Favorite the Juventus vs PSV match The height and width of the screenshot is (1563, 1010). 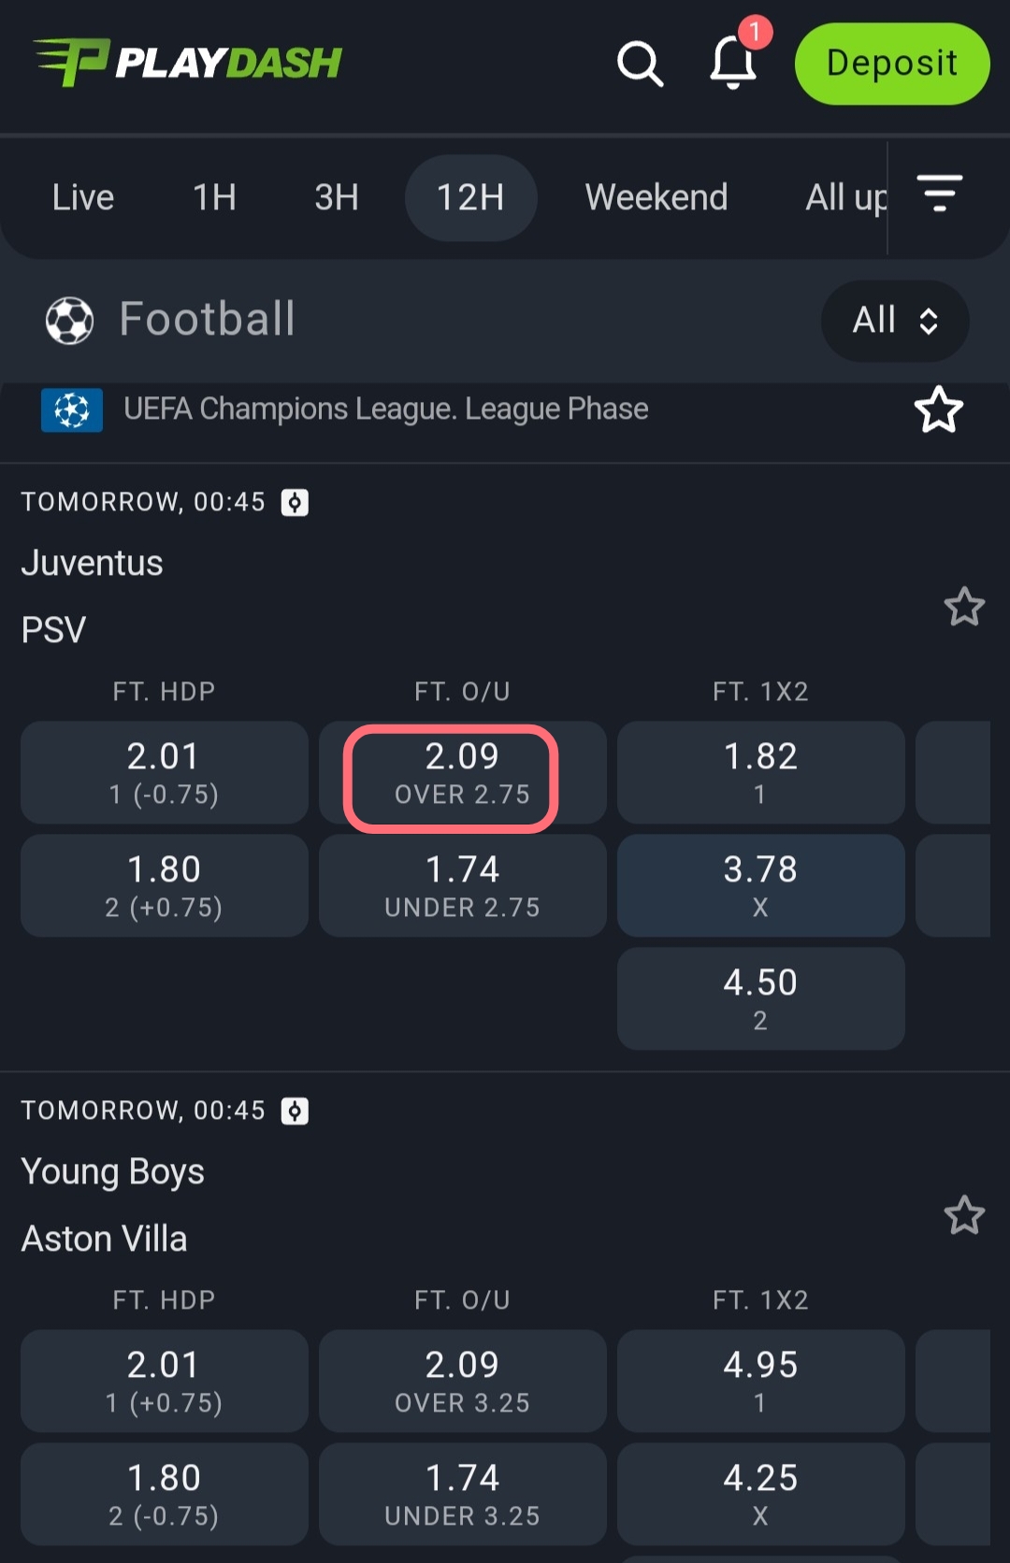pos(964,608)
